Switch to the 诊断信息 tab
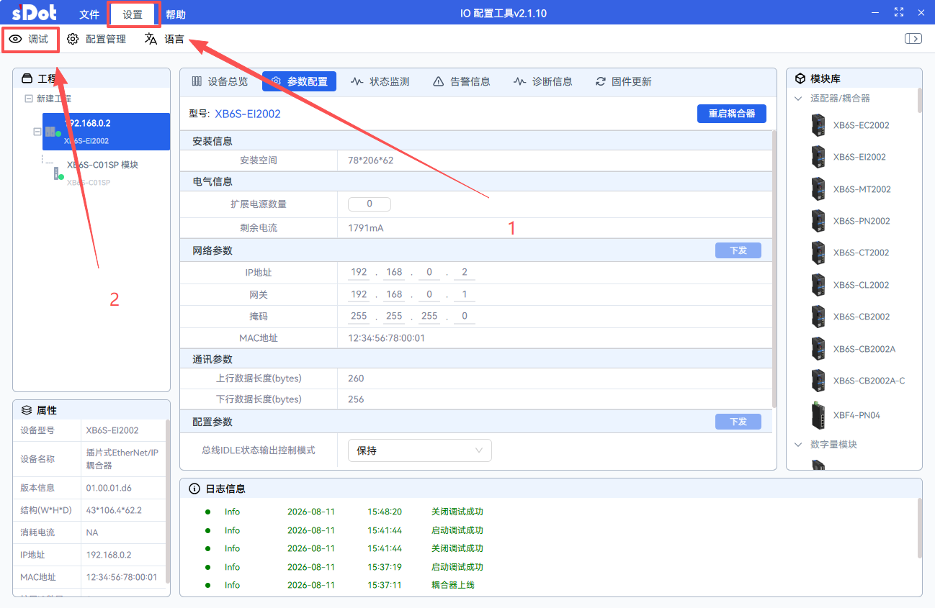Screen dimensions: 935x608 543,82
